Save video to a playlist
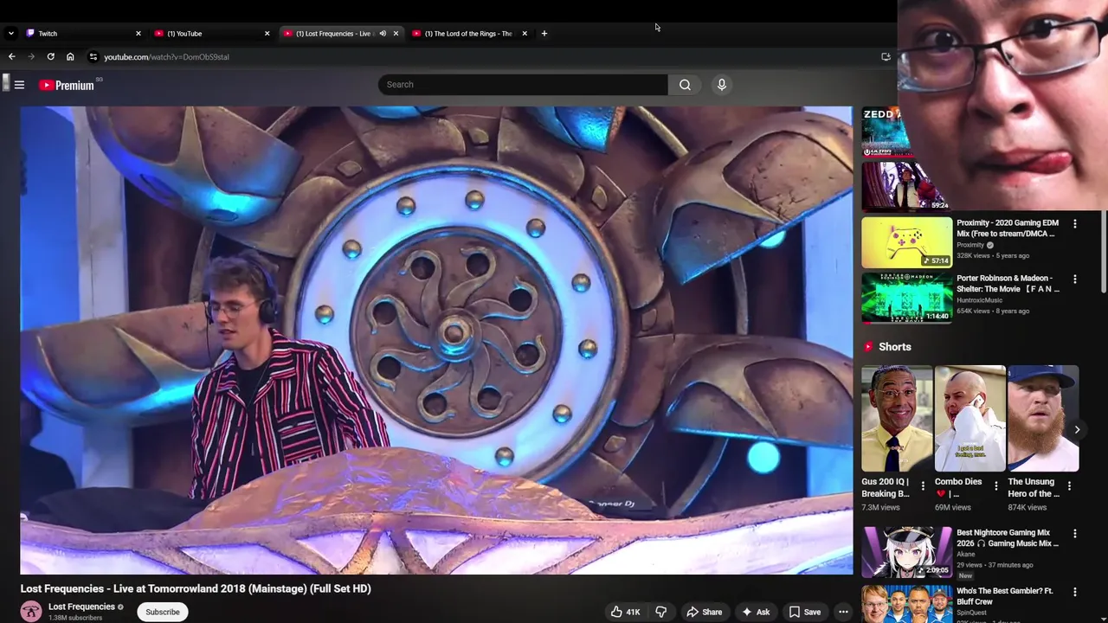This screenshot has height=623, width=1108. (x=804, y=612)
